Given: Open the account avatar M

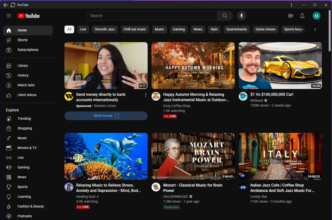Looking at the screenshot, I should point(316,16).
